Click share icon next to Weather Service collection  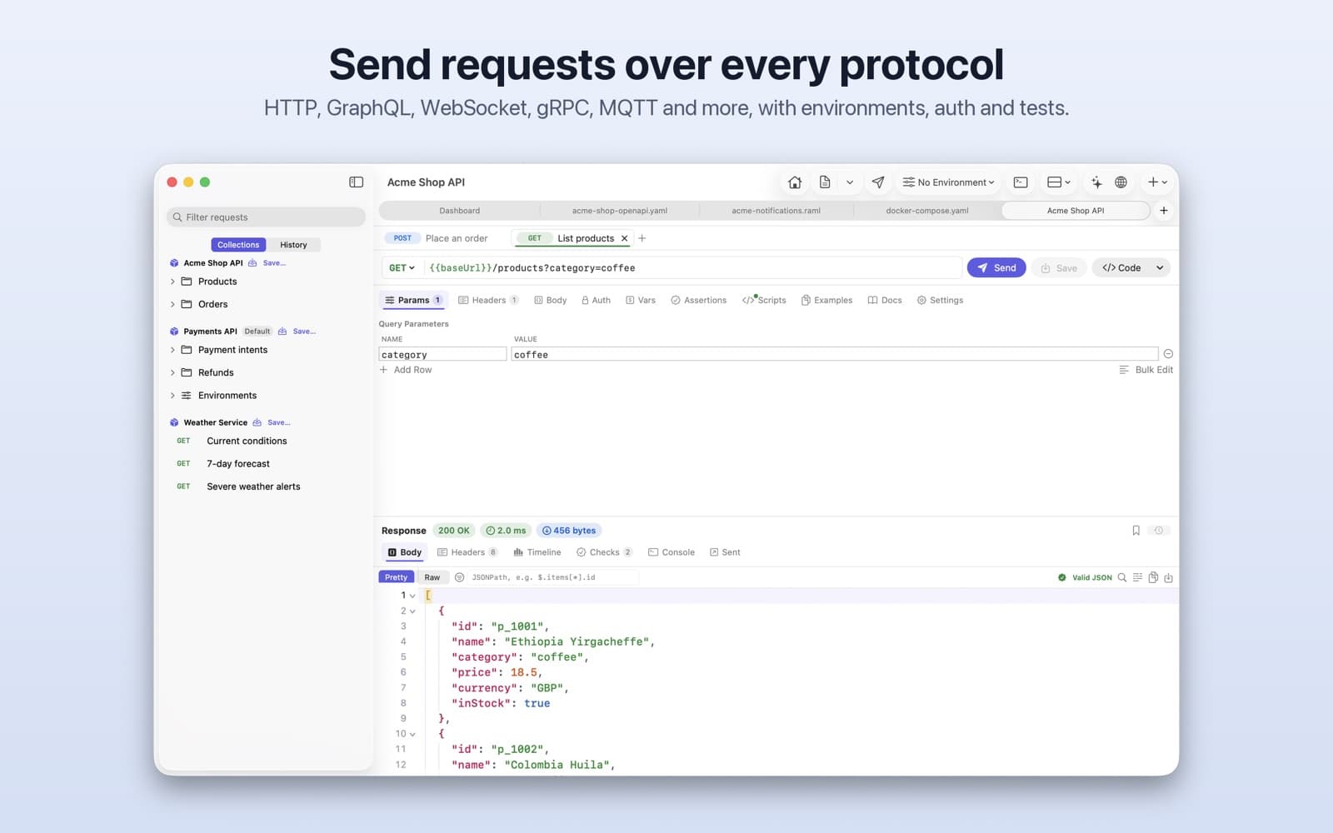(x=257, y=422)
